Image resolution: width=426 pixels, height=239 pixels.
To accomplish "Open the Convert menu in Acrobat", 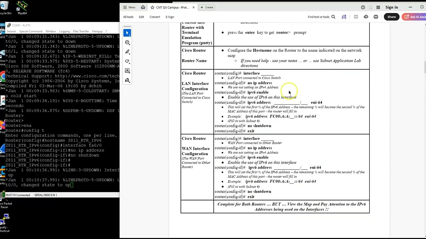I will (155, 17).
